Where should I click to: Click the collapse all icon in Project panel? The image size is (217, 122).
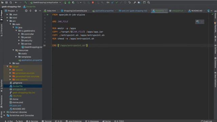click(31, 11)
